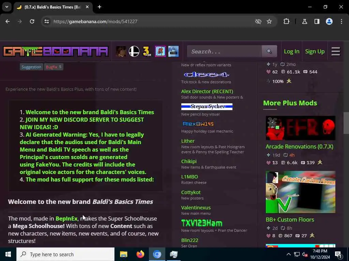The image size is (349, 261).
Task: Open Lither profile
Action: click(188, 141)
